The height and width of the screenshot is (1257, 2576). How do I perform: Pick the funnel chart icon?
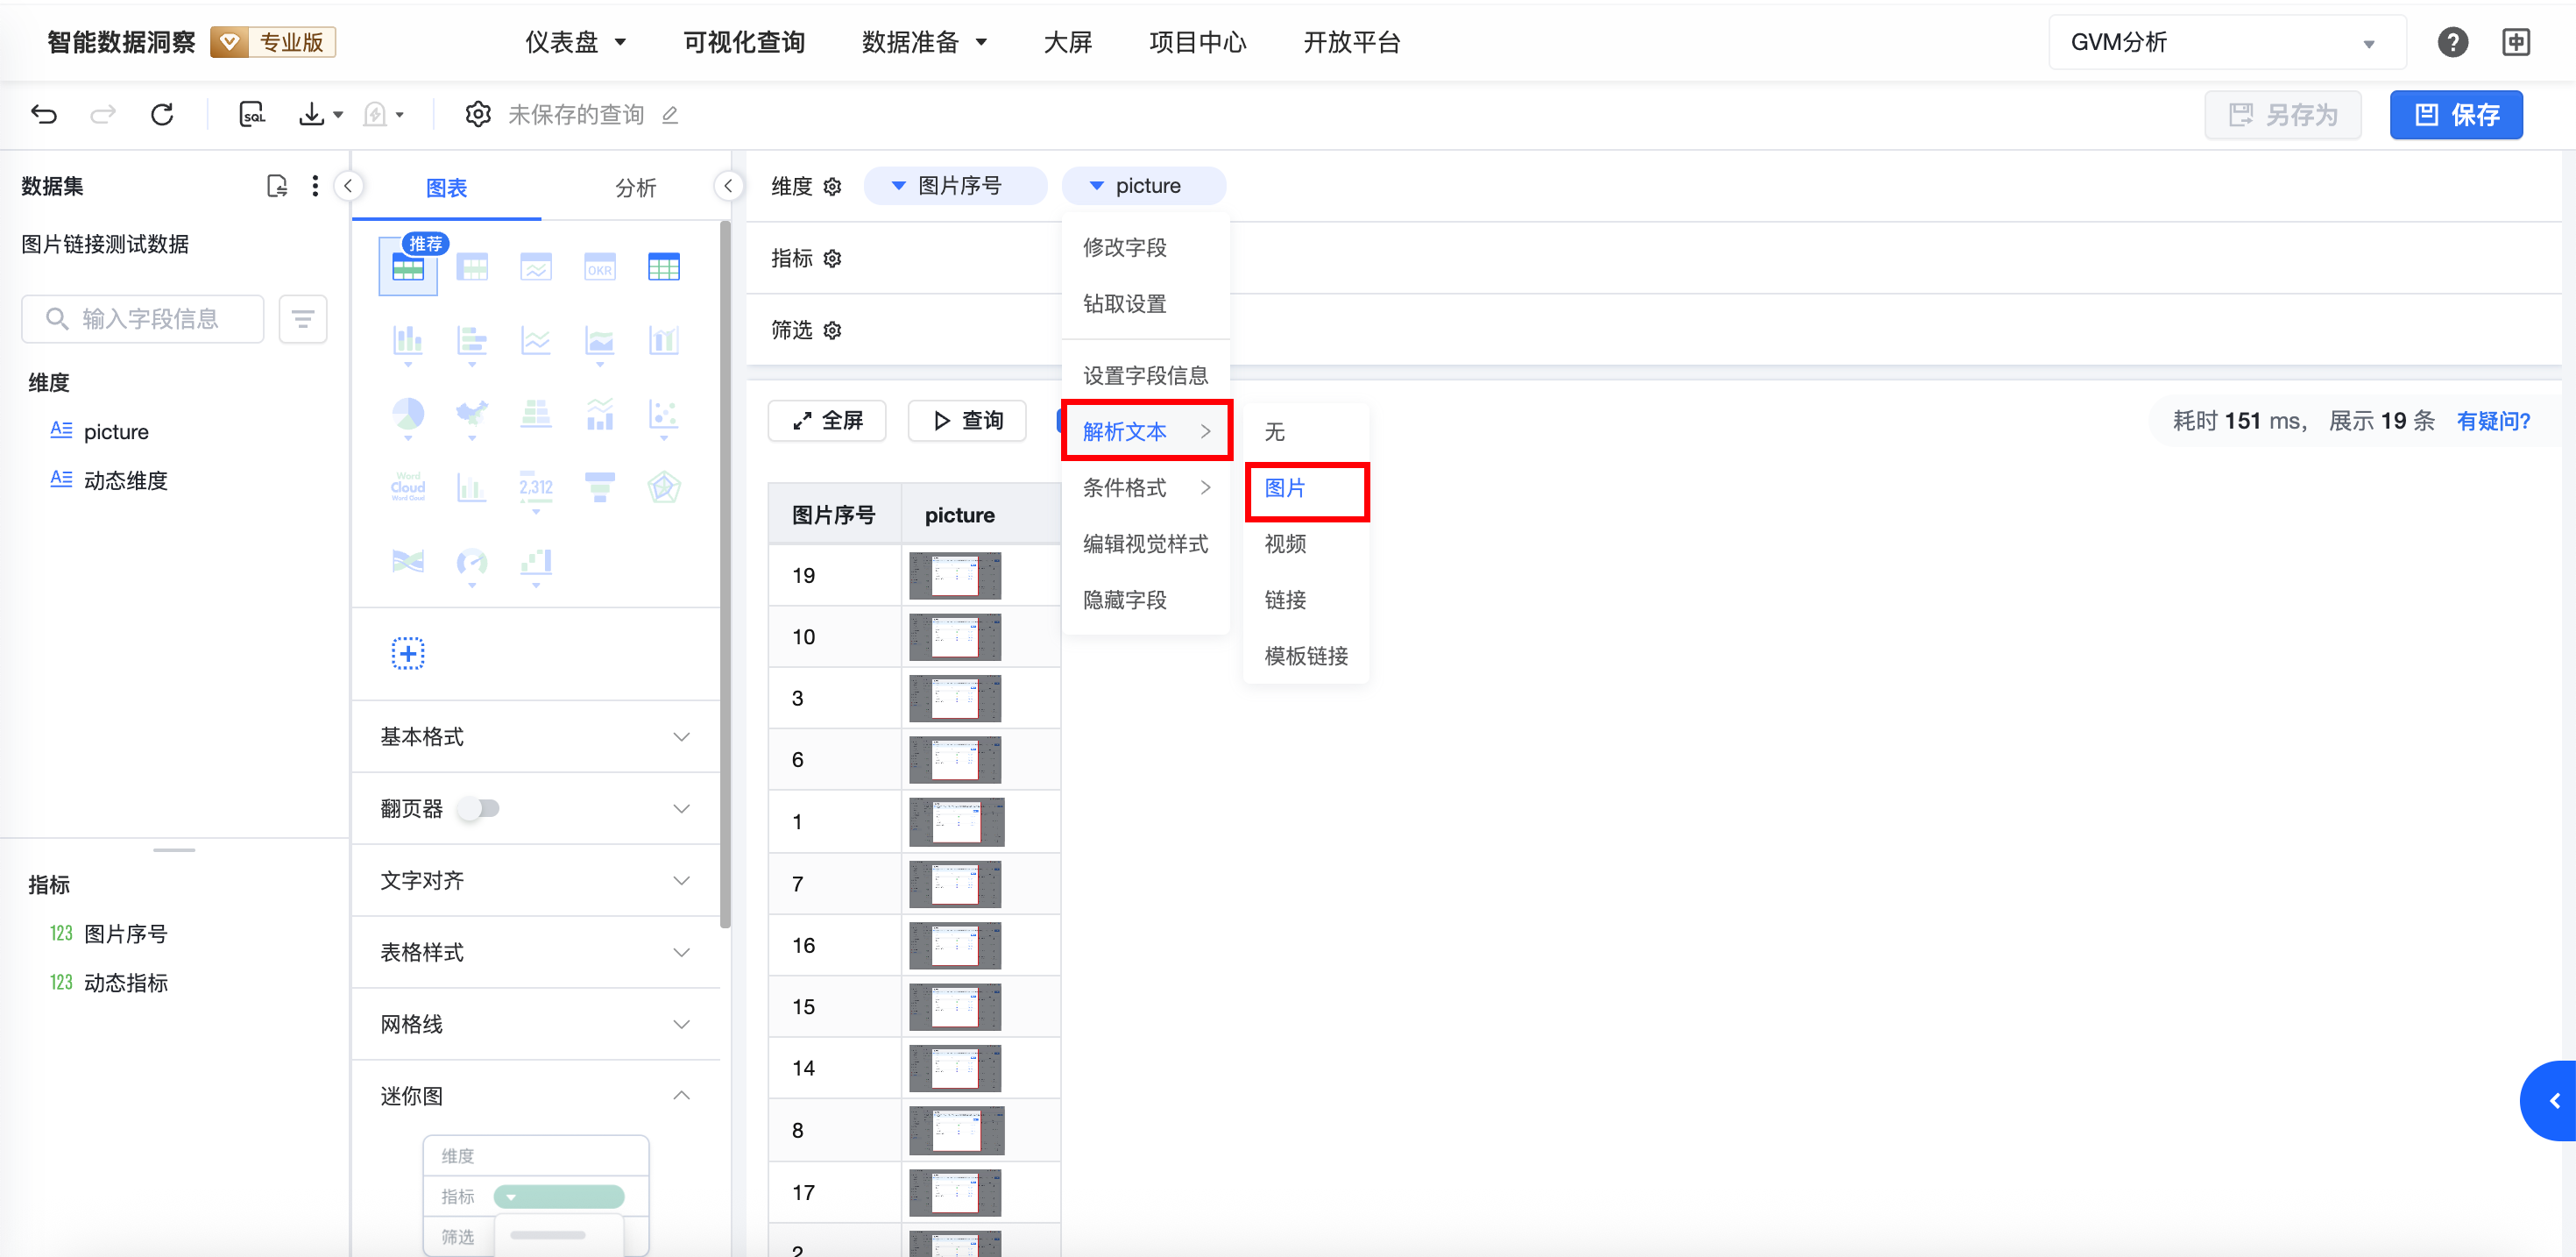(x=600, y=486)
